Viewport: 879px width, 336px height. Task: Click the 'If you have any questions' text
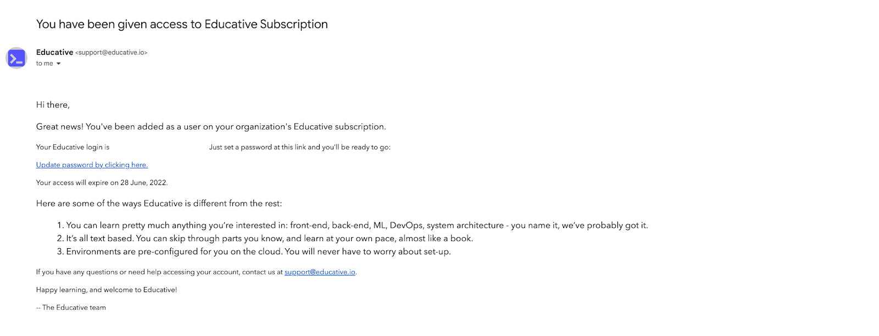point(159,272)
